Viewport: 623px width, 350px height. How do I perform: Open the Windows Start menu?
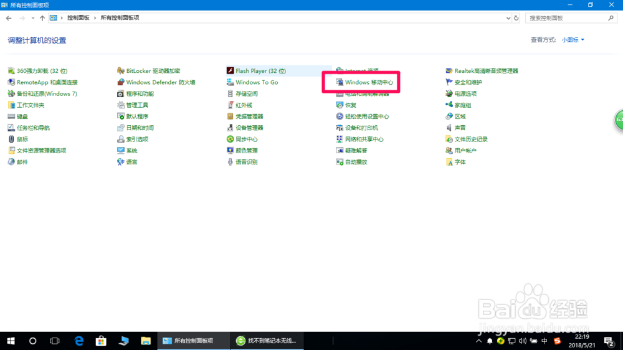[x=11, y=341]
